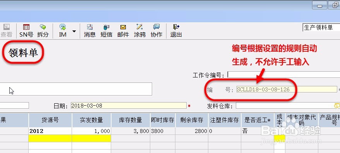Open the 消息 message tool
Viewport: 340px width, 153px height.
pos(90,31)
